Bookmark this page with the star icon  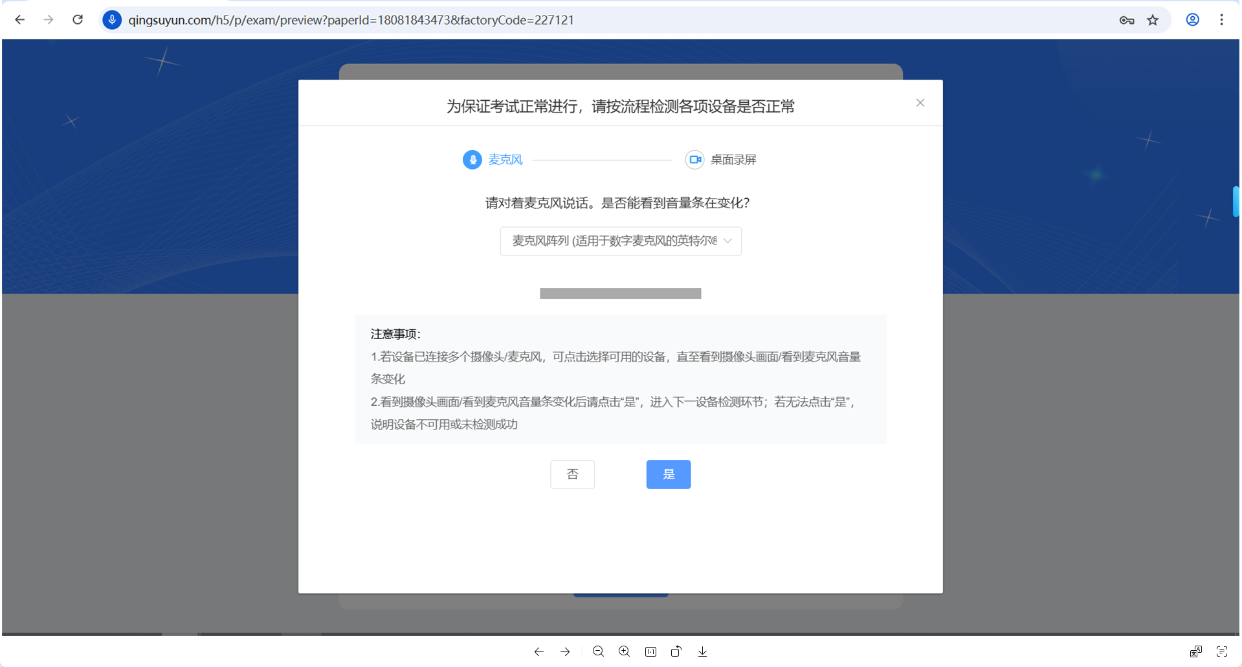1153,20
